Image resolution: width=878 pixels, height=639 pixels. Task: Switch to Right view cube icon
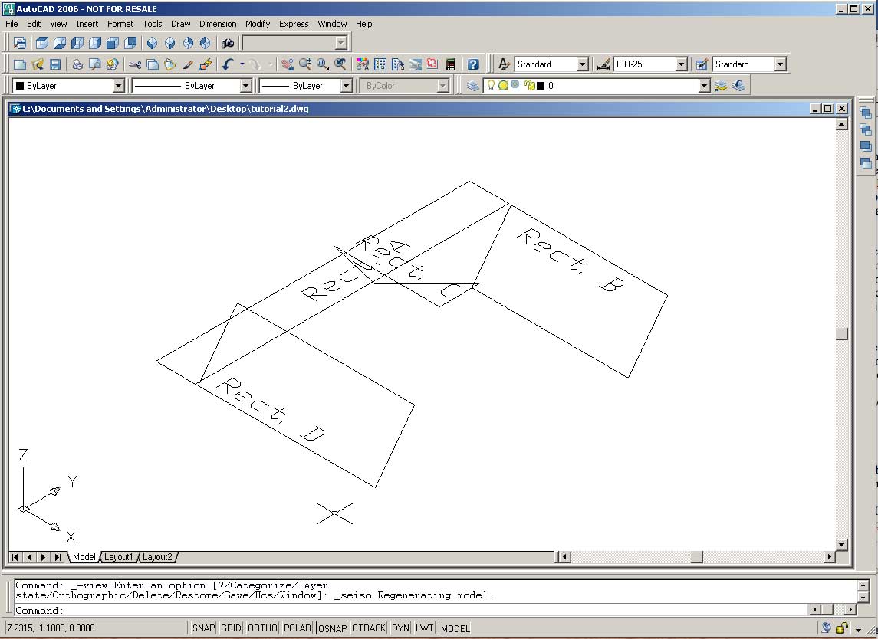click(95, 43)
